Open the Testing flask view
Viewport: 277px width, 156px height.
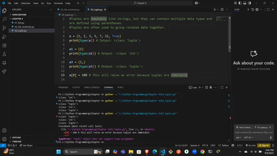(4, 54)
